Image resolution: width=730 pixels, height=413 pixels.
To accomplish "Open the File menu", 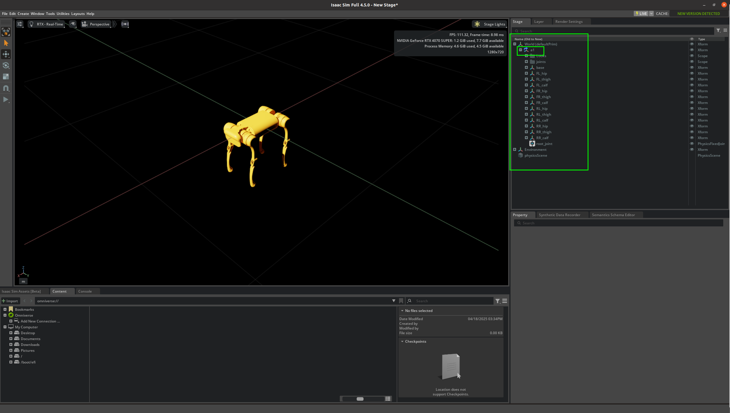I will click(5, 13).
